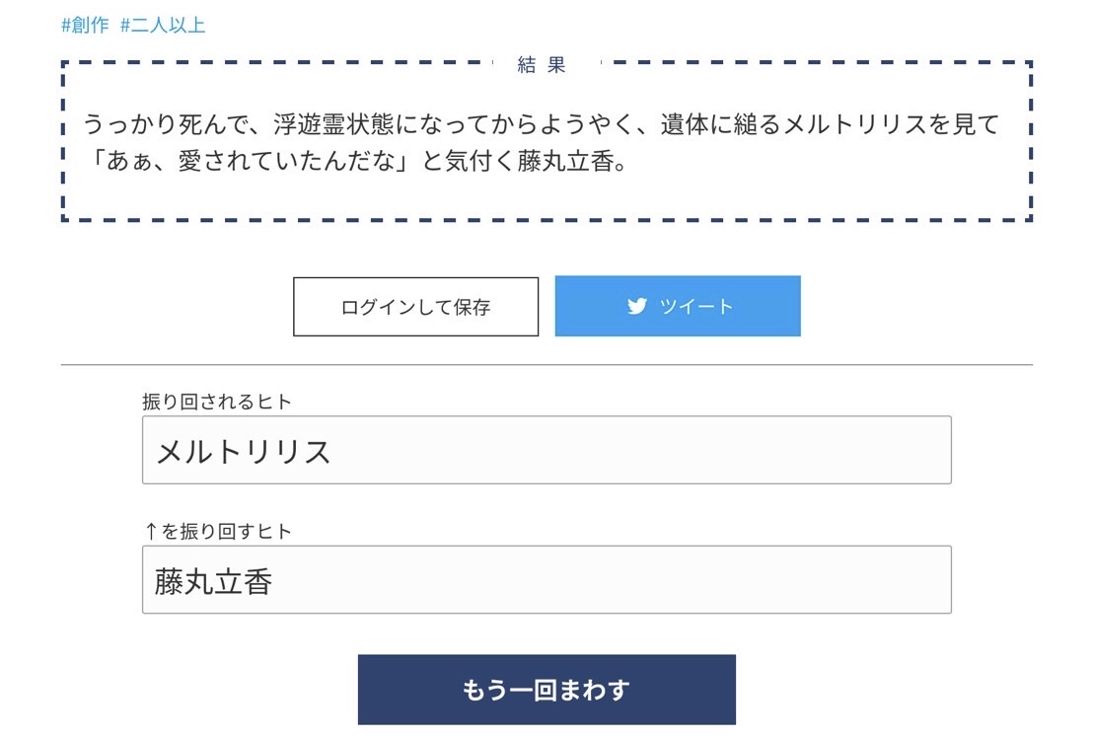This screenshot has width=1094, height=738.
Task: Click the up arrow in the second label
Action: pyautogui.click(x=151, y=532)
